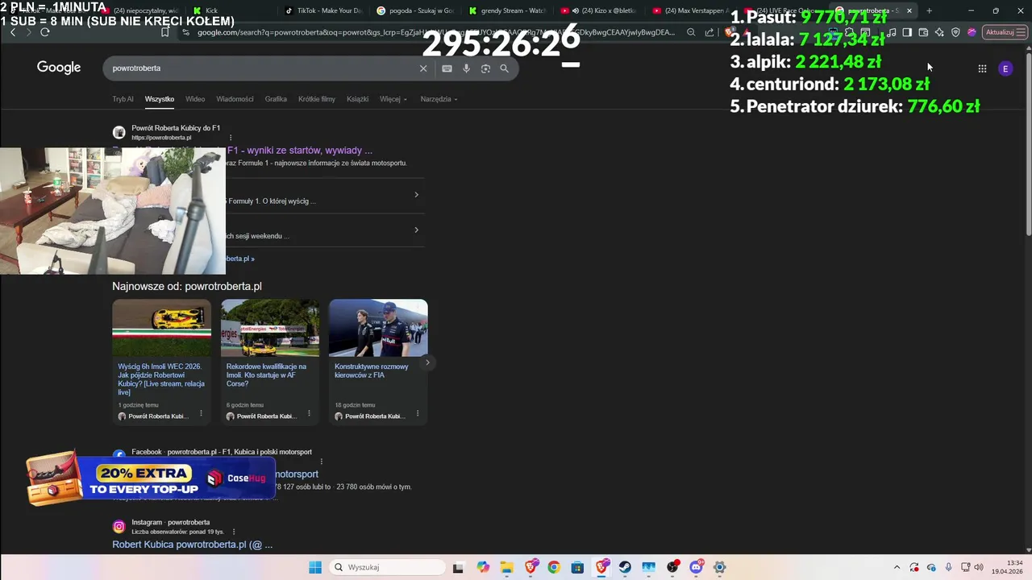
Task: Share this page using the address bar share icon
Action: pos(709,32)
